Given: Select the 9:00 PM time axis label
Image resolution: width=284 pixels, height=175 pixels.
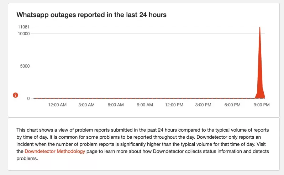Looking at the screenshot, I should coord(261,105).
